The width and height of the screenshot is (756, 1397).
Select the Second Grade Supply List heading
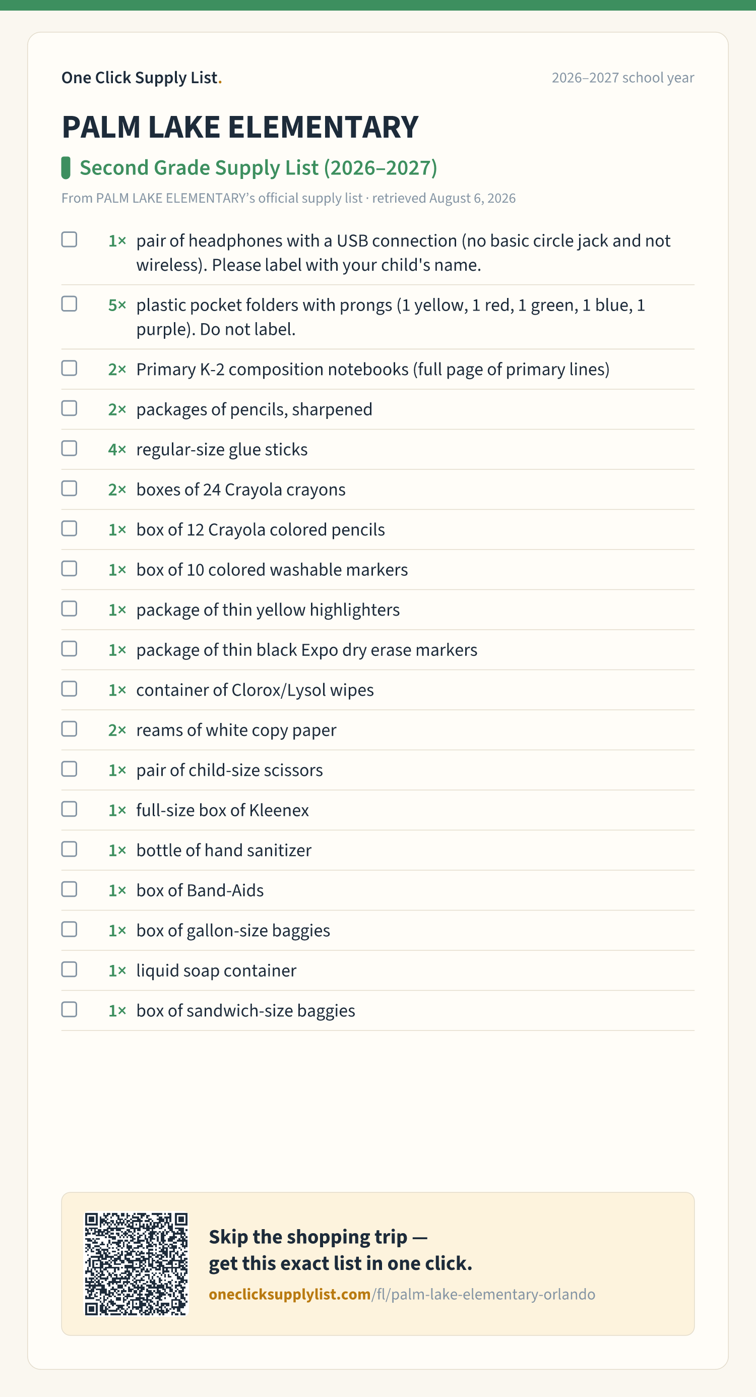click(258, 167)
